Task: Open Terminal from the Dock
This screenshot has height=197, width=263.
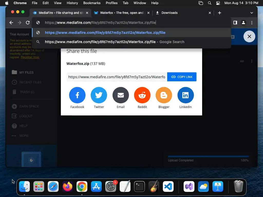Action: click(139, 186)
